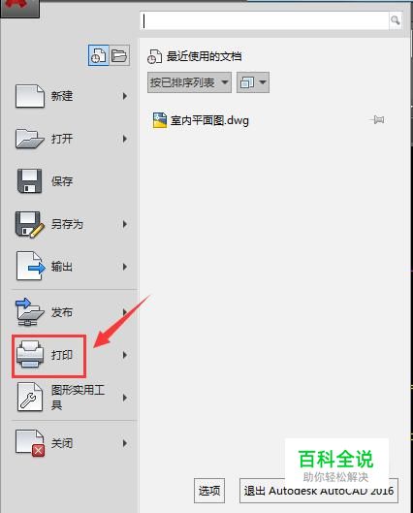Open the 按已排序列表 sort dropdown

click(189, 82)
